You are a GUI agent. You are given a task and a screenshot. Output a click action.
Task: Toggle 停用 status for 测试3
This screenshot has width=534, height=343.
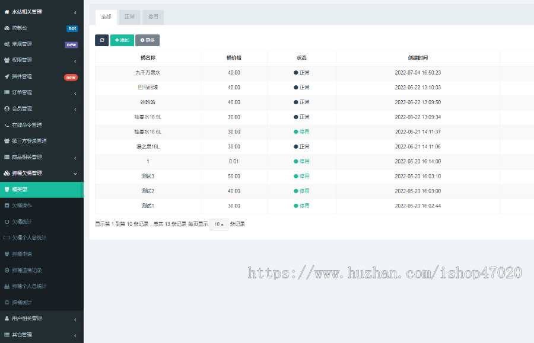pos(302,177)
